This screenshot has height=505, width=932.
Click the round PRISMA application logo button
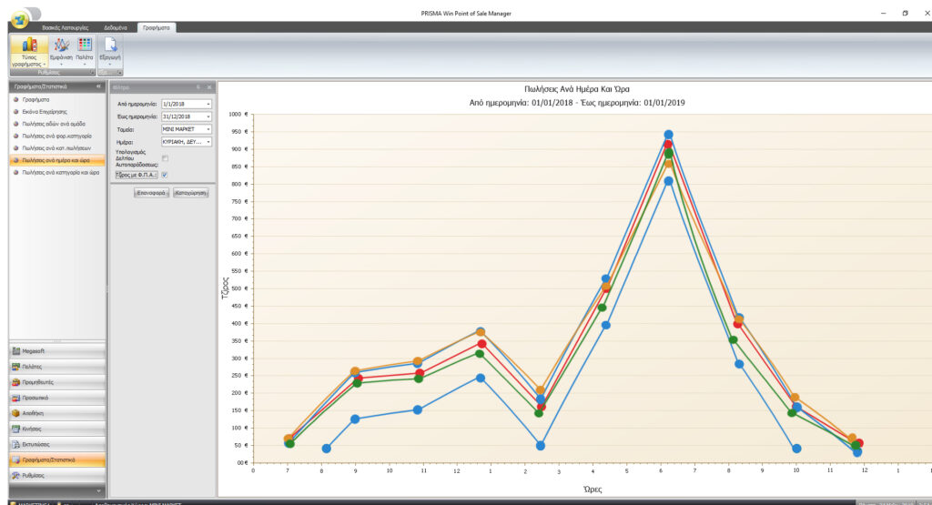[20, 19]
